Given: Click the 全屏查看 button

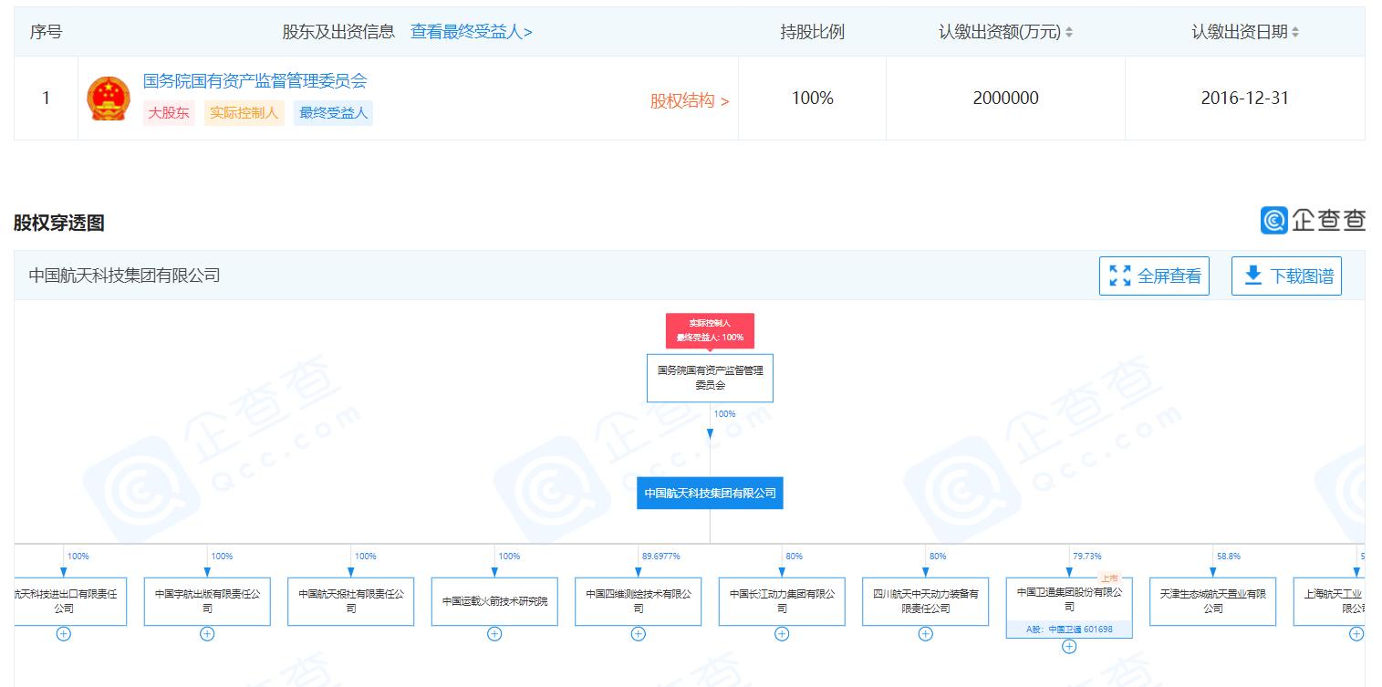Looking at the screenshot, I should [1154, 276].
